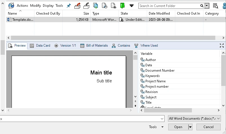Click the Date variable icon

143,65
